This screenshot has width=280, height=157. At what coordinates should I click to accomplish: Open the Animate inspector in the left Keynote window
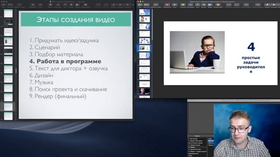[120, 5]
